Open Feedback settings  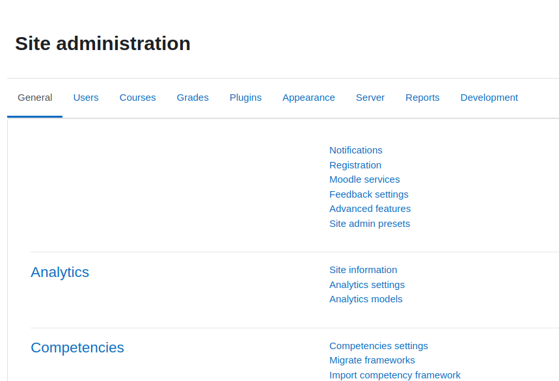(369, 194)
